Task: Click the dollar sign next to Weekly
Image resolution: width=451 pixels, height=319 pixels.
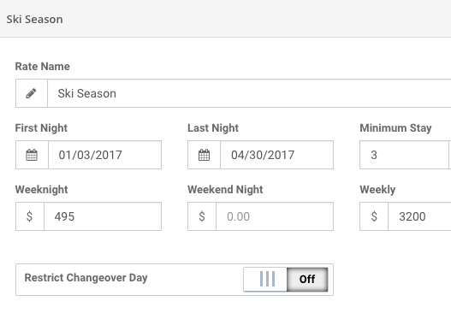Action: [x=374, y=216]
